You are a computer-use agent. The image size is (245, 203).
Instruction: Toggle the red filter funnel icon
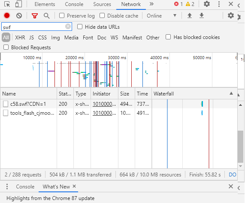coord(35,16)
